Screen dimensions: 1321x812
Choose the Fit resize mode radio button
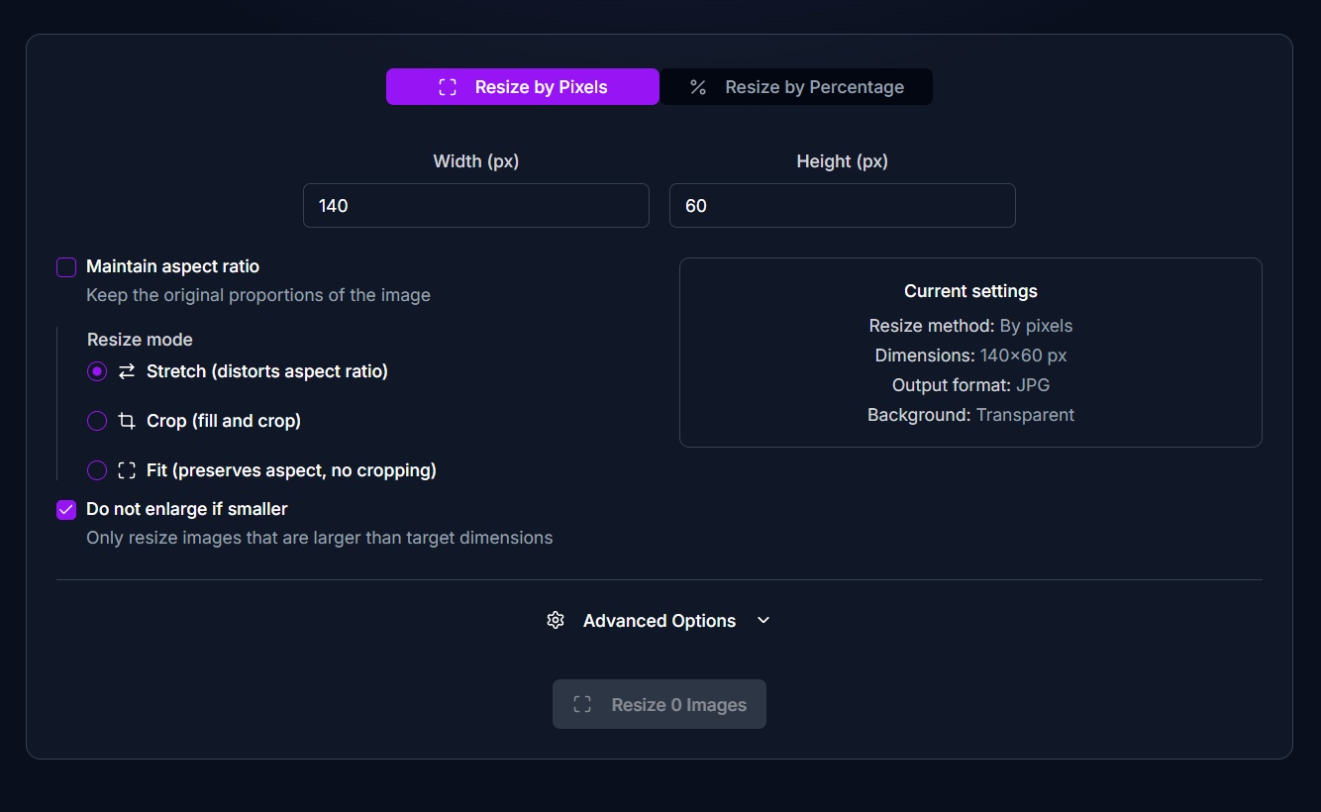click(x=97, y=470)
